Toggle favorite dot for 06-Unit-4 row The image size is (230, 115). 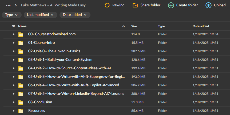pos(14,85)
